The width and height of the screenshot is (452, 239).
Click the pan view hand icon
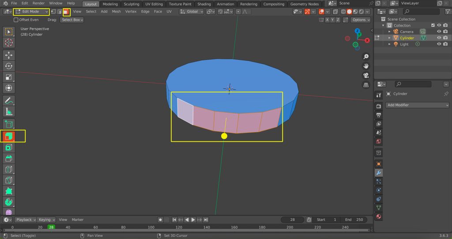[x=366, y=66]
